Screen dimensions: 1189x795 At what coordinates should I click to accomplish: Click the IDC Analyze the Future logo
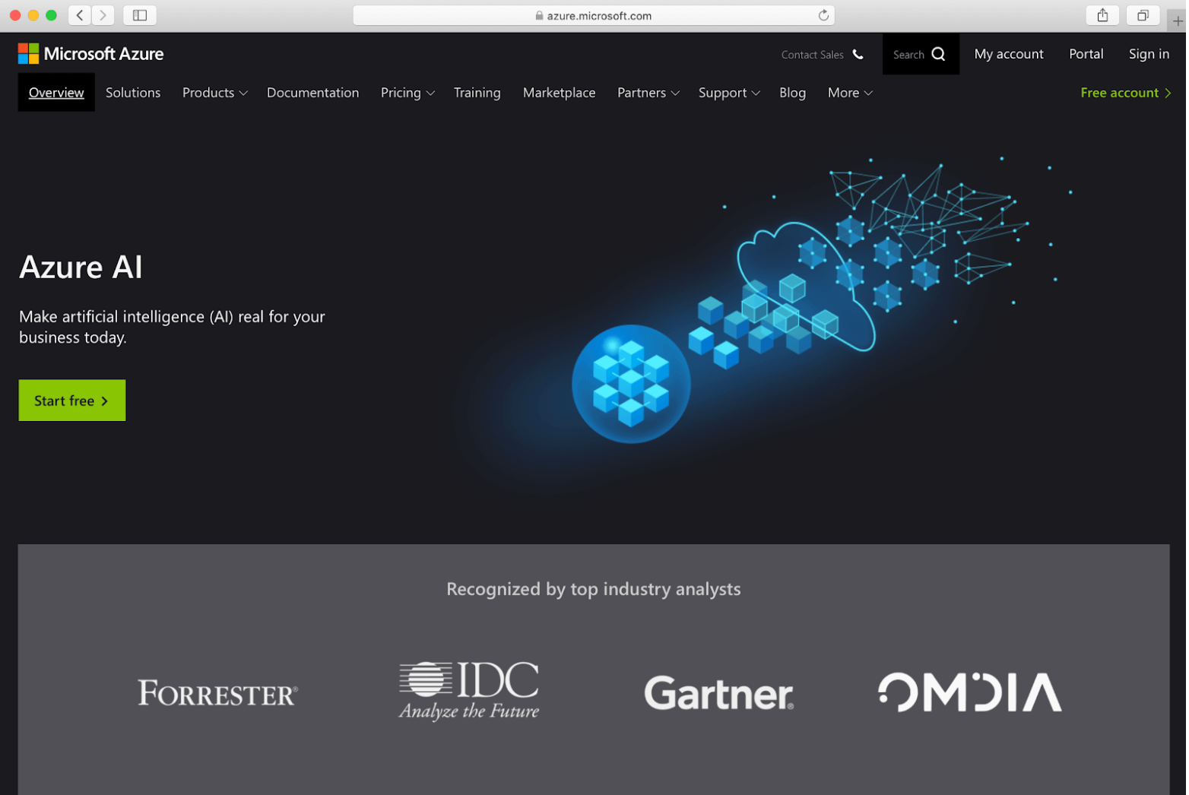coord(470,691)
